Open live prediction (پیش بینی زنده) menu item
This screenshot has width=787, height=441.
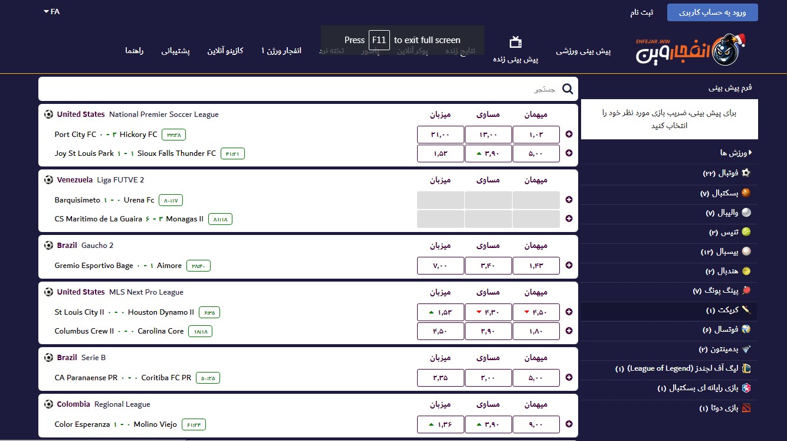pyautogui.click(x=516, y=60)
